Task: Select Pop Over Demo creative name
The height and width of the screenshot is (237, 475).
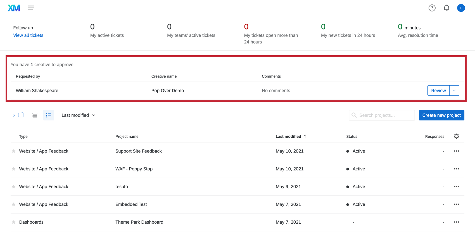Action: pyautogui.click(x=168, y=91)
